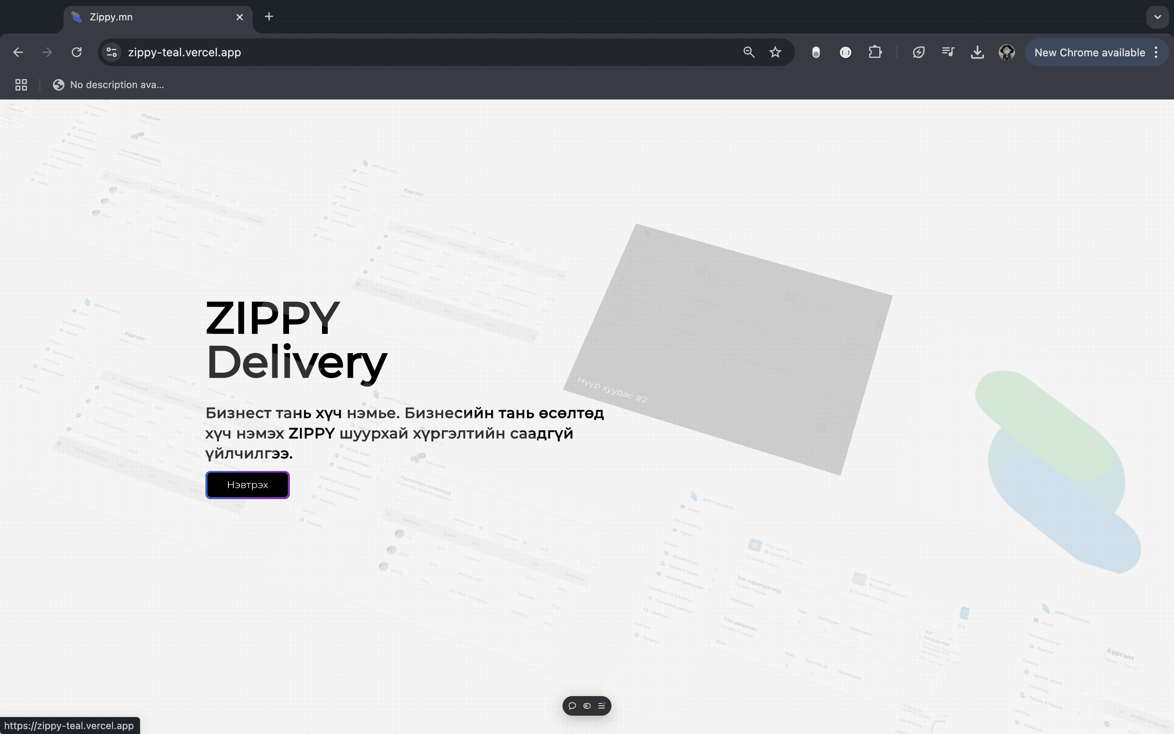
Task: Open the Chrome profile avatar
Action: [x=1007, y=53]
